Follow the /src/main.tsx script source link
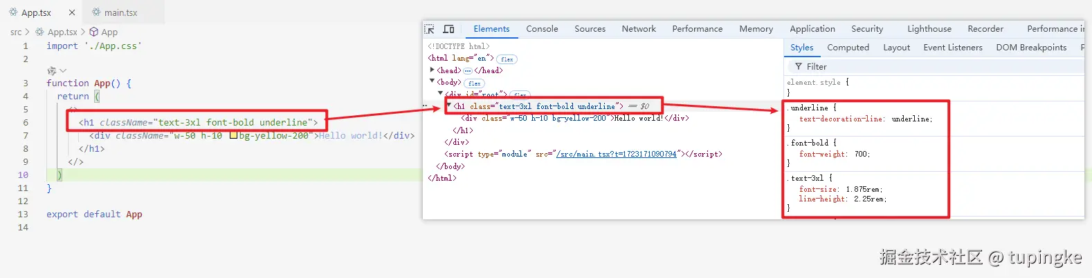Image resolution: width=1092 pixels, height=278 pixels. (x=617, y=154)
